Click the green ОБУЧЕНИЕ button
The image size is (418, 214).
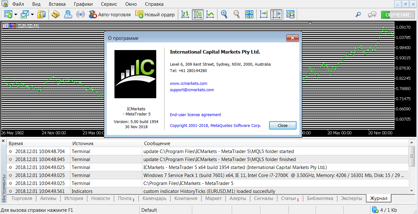click(x=398, y=15)
